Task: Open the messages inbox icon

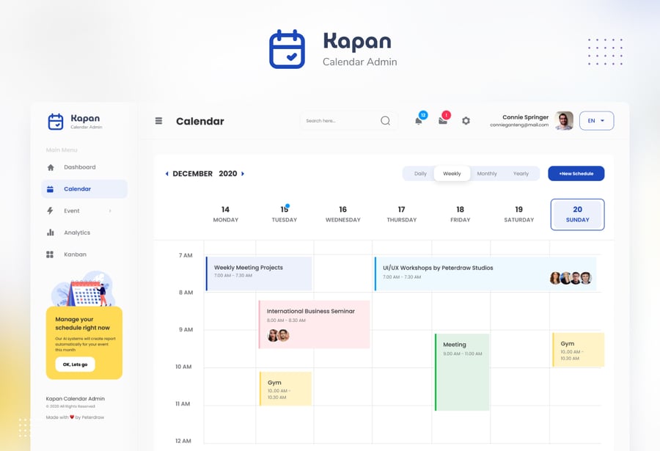Action: 443,121
